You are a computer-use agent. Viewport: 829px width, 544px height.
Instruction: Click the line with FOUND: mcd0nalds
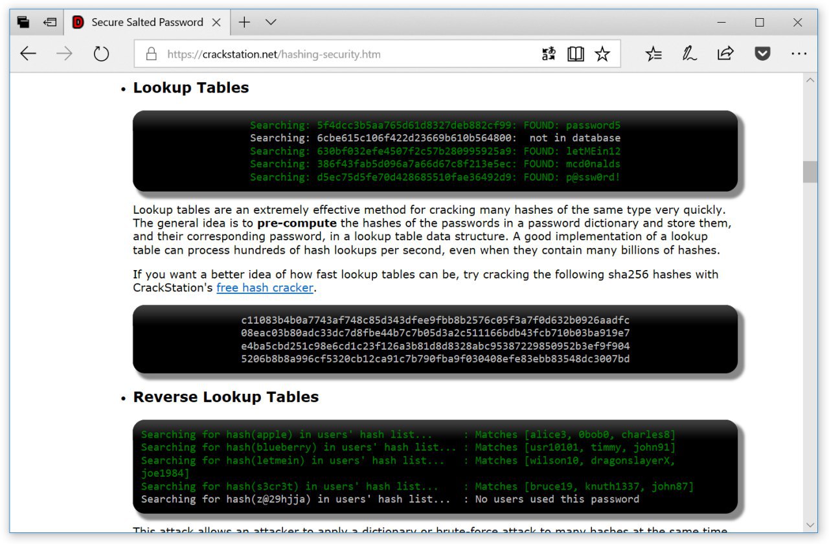click(435, 164)
